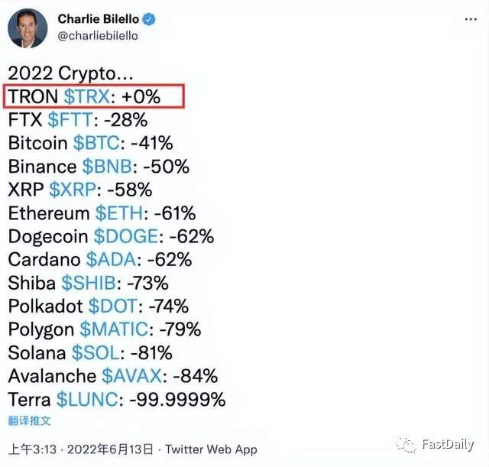Open the $DOGE cashtag
489x467 pixels.
[x=126, y=236]
